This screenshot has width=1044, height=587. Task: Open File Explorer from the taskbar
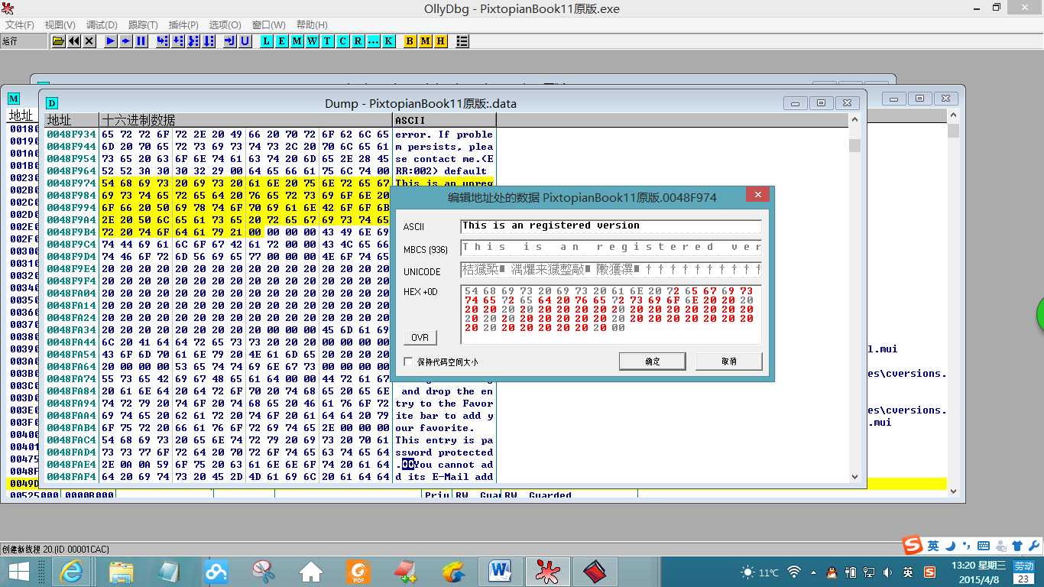(122, 571)
